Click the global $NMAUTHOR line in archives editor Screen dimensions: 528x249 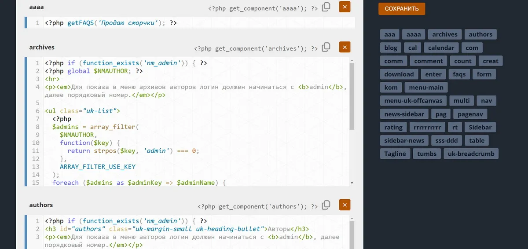tap(94, 71)
